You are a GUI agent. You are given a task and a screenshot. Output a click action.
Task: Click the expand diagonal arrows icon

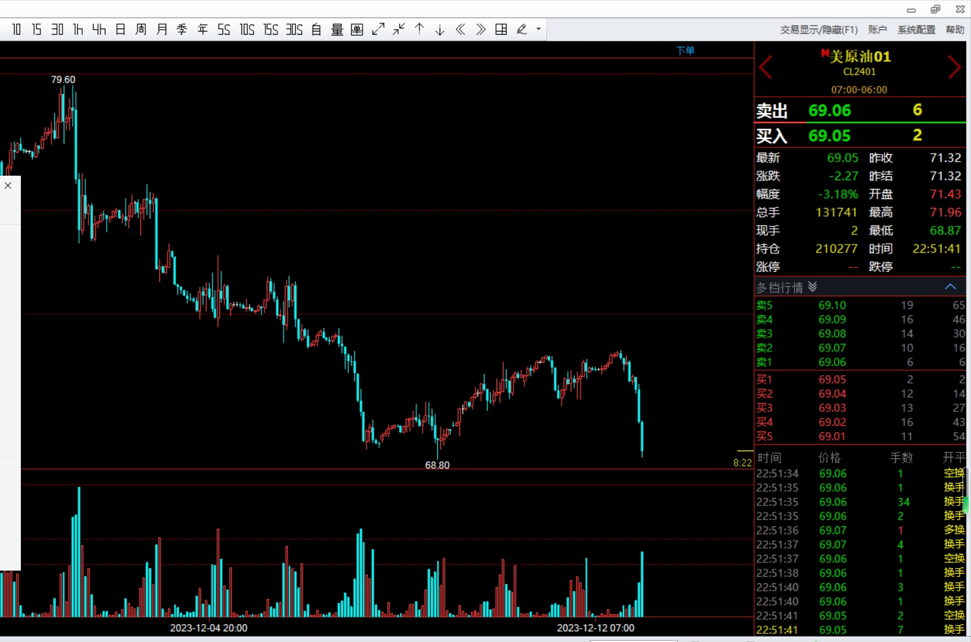(378, 30)
